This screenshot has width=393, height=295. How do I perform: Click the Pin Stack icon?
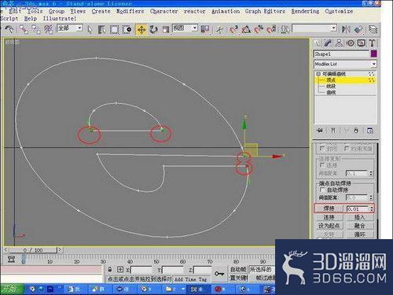pyautogui.click(x=320, y=130)
